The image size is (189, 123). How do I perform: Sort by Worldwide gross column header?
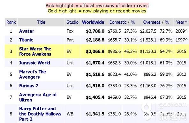click(x=93, y=22)
